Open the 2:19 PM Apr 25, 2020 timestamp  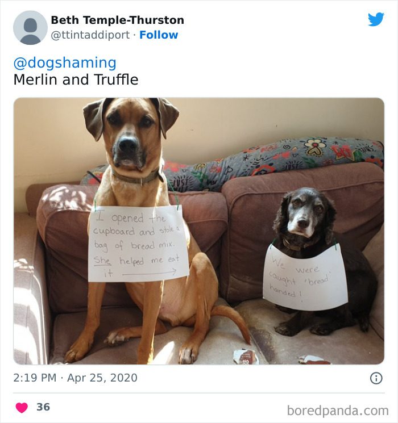[x=76, y=378]
